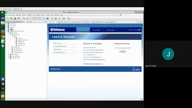
Task: Click the Jayant Gupta participant avatar
Action: 168,54
